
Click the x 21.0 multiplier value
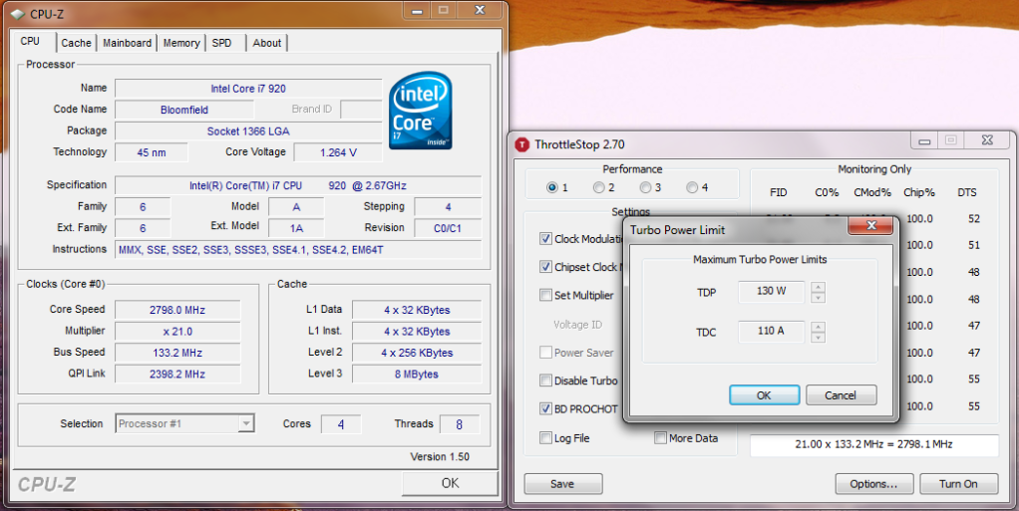(x=177, y=331)
